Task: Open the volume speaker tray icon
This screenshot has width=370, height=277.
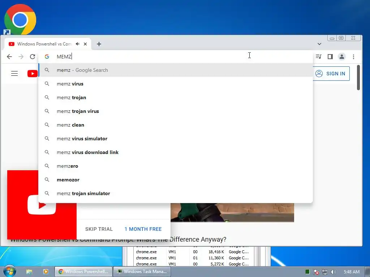Action: tap(333, 272)
